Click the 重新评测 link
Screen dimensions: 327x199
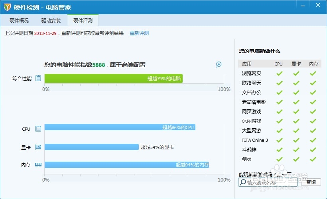pos(139,33)
